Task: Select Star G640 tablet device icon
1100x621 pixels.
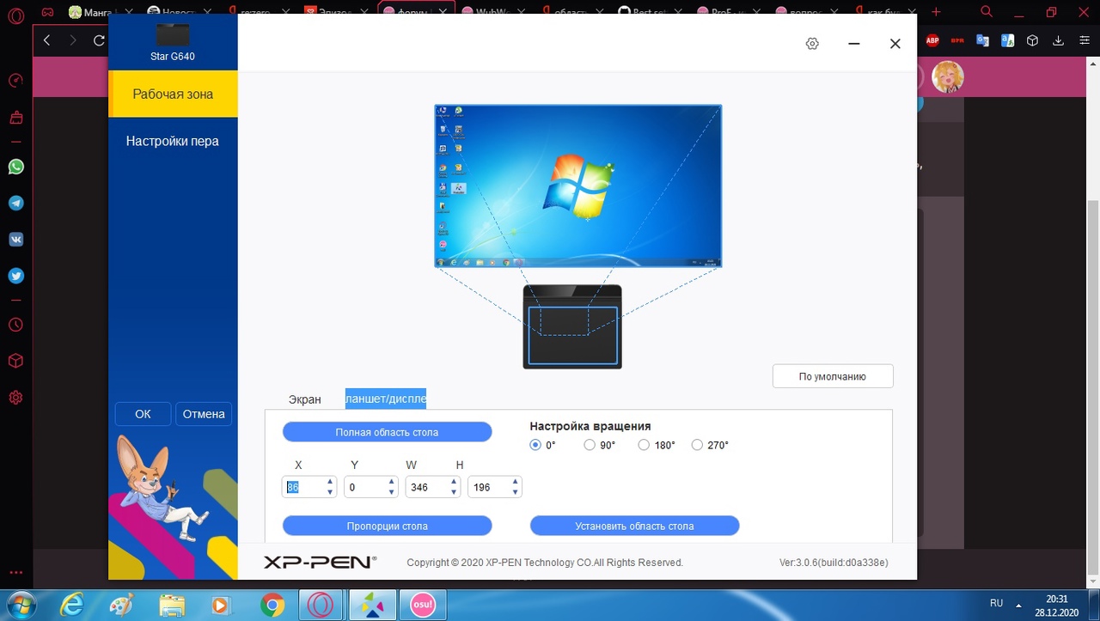Action: [173, 36]
